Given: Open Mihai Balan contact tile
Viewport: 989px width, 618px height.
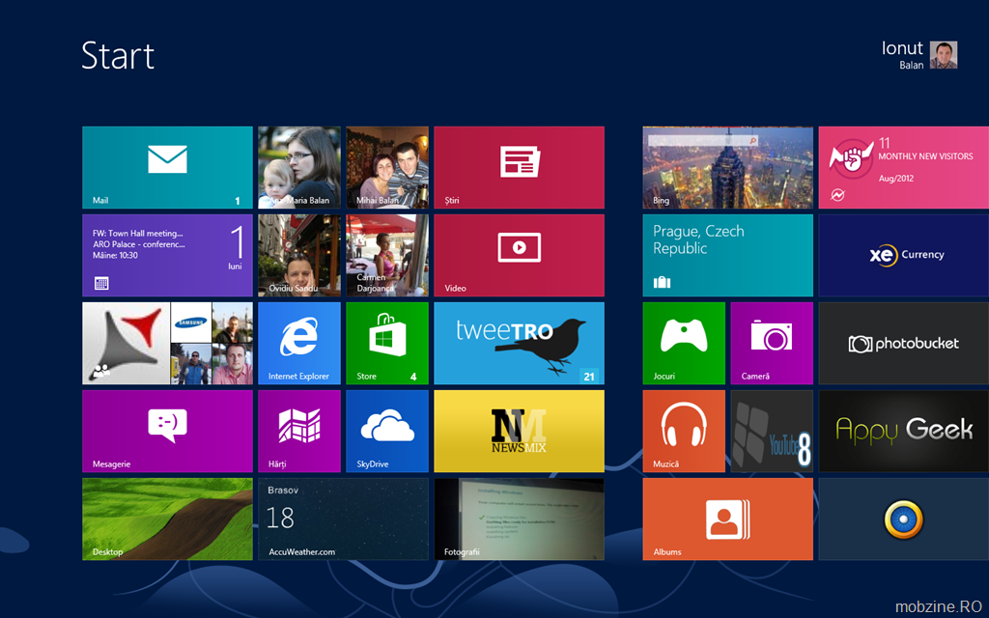Looking at the screenshot, I should click(387, 167).
